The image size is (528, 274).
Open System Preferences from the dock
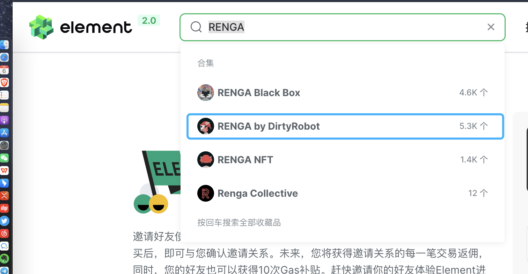tap(4, 145)
